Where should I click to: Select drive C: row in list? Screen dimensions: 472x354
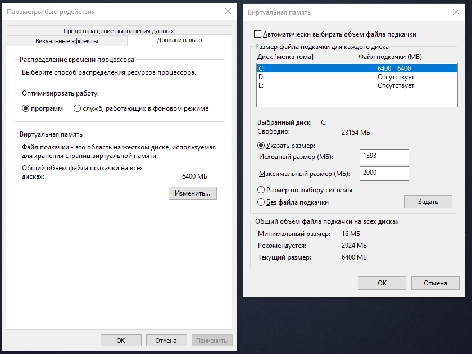[357, 69]
